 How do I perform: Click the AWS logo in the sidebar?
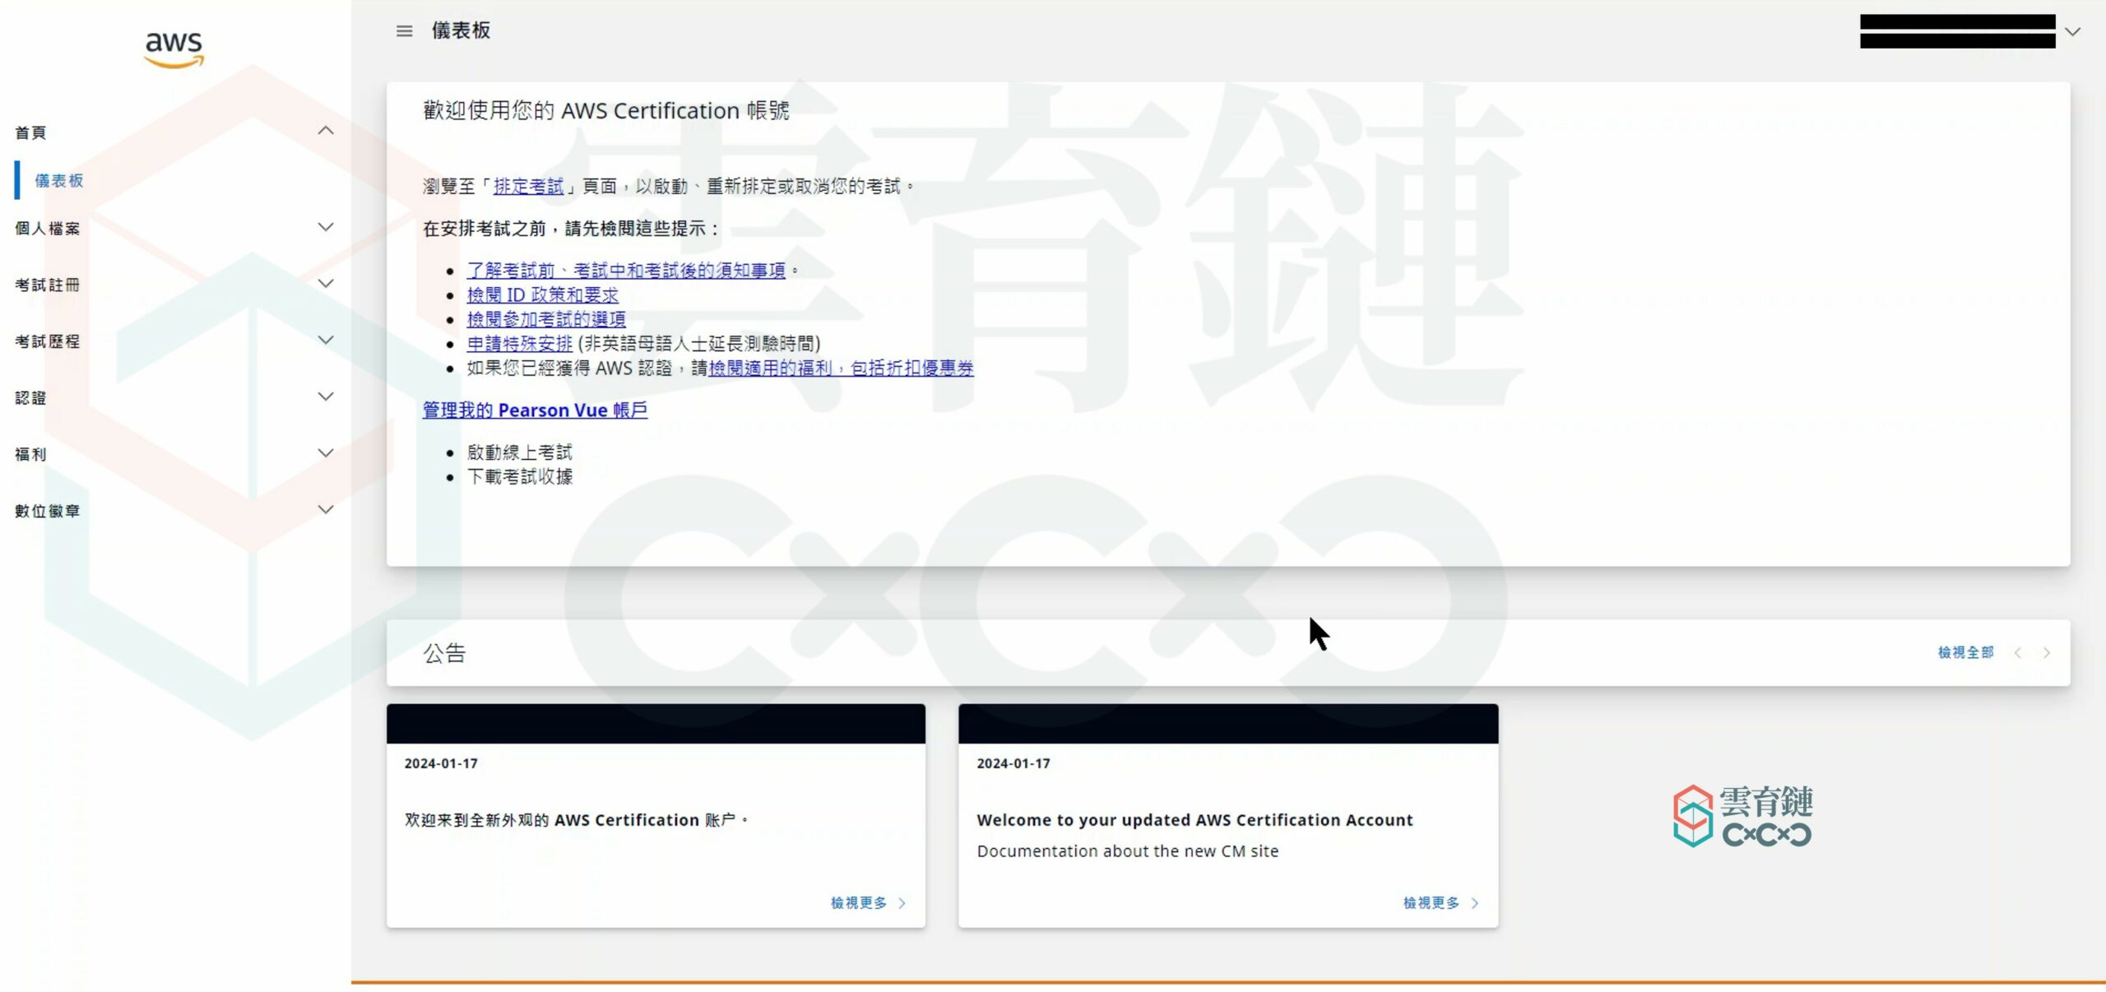pyautogui.click(x=174, y=49)
